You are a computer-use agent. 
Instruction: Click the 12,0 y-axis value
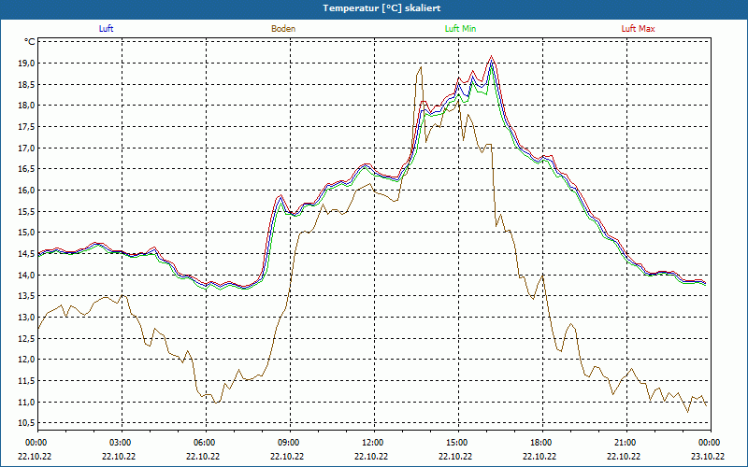(x=27, y=360)
